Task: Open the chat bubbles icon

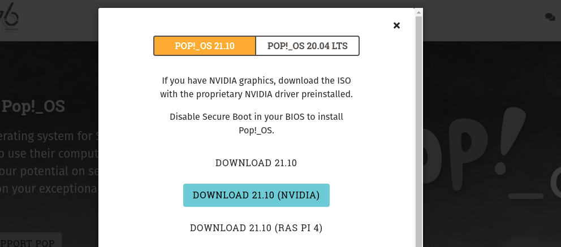Action: click(x=550, y=18)
